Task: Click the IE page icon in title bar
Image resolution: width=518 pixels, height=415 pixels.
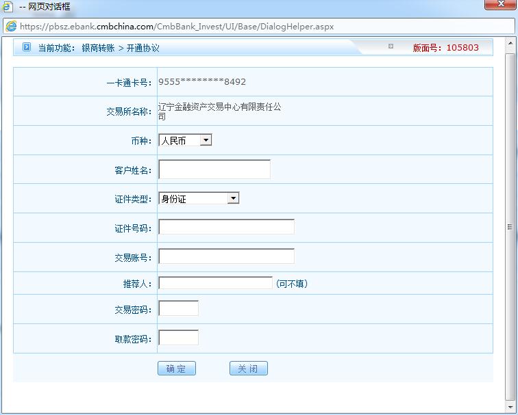Action: click(x=7, y=6)
